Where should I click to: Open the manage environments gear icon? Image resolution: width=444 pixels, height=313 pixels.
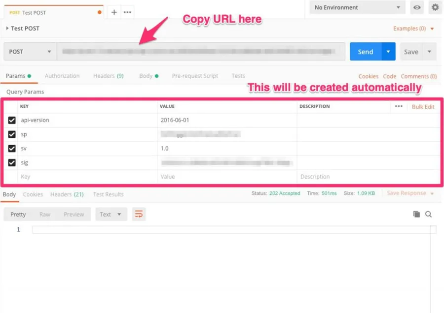point(435,7)
